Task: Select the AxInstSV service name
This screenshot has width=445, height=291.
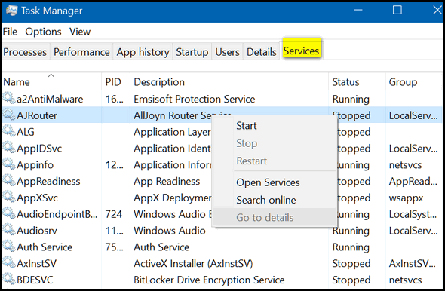Action: point(37,264)
